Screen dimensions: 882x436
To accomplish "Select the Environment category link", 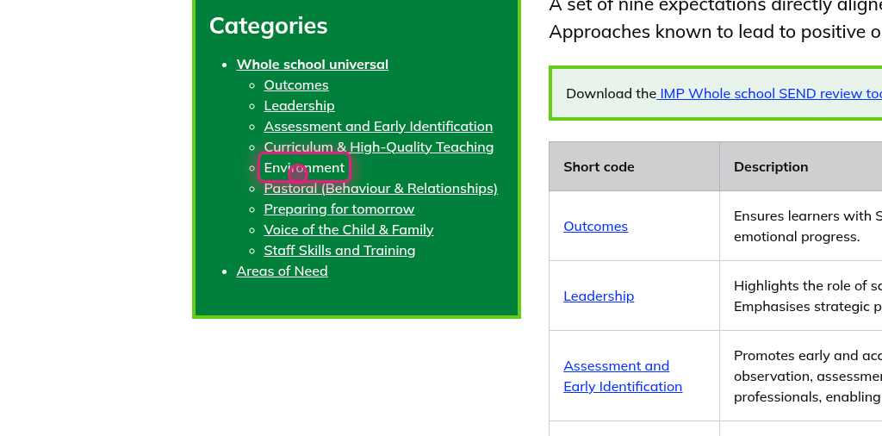I will pyautogui.click(x=304, y=168).
